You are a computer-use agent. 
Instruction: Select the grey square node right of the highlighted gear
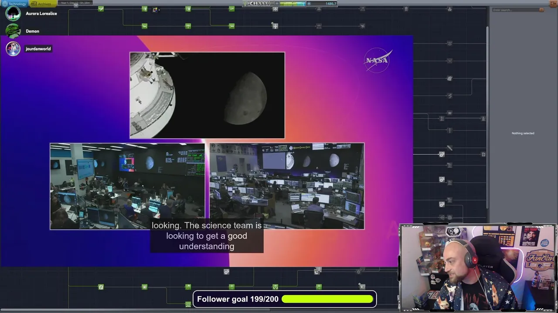click(483, 154)
